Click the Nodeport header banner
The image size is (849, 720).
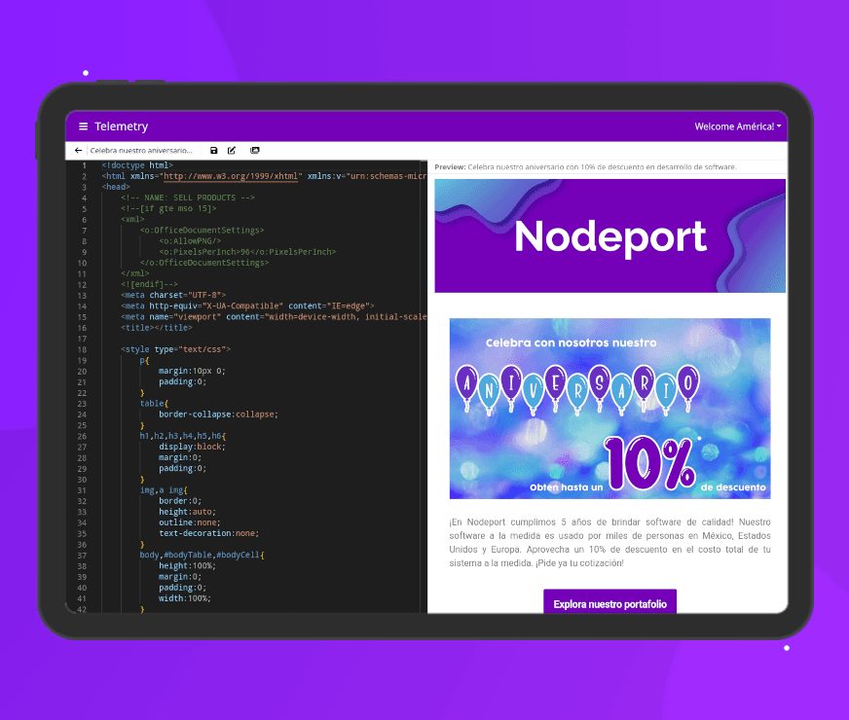pyautogui.click(x=609, y=235)
